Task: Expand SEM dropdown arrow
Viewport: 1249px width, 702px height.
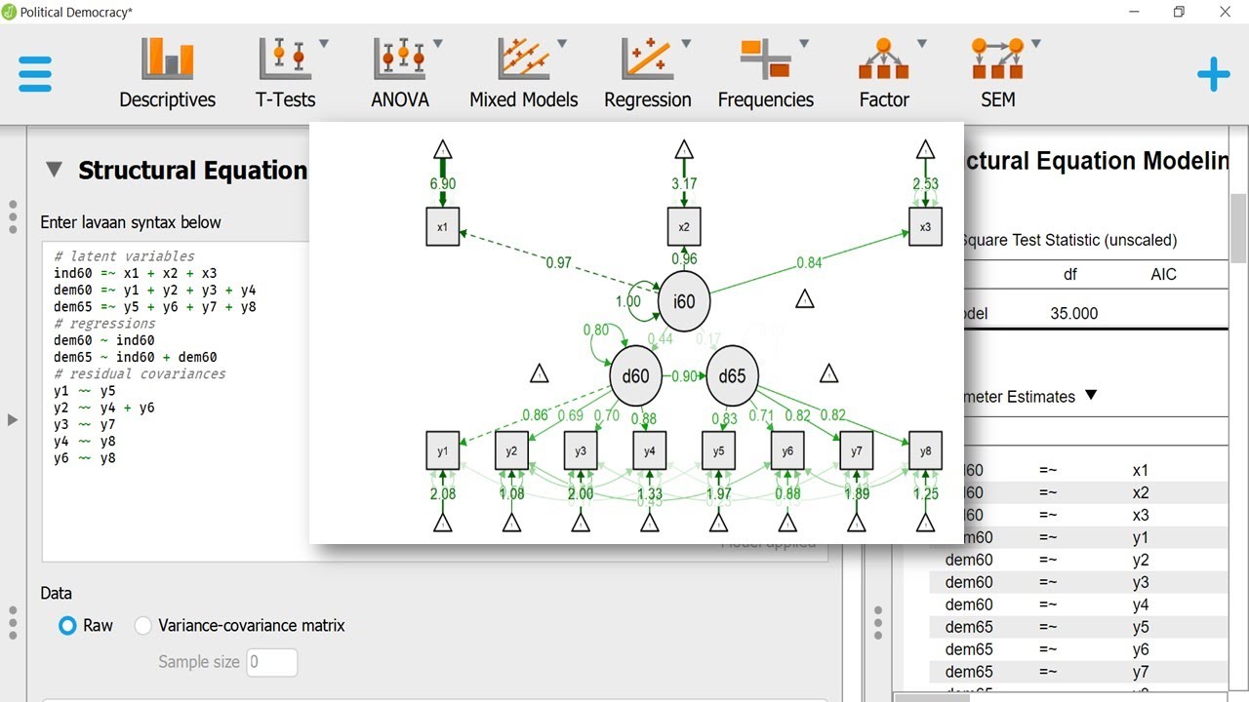Action: 1036,44
